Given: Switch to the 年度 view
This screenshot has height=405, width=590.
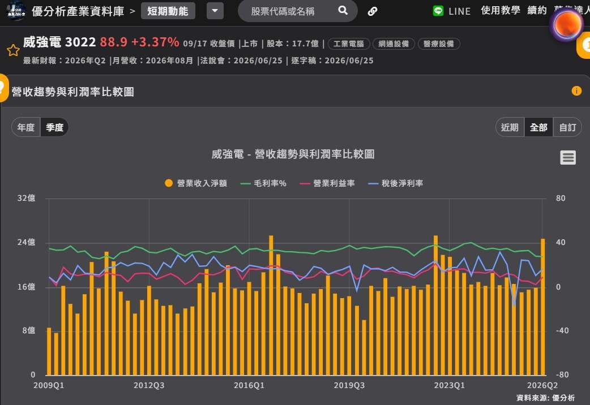Looking at the screenshot, I should point(26,127).
